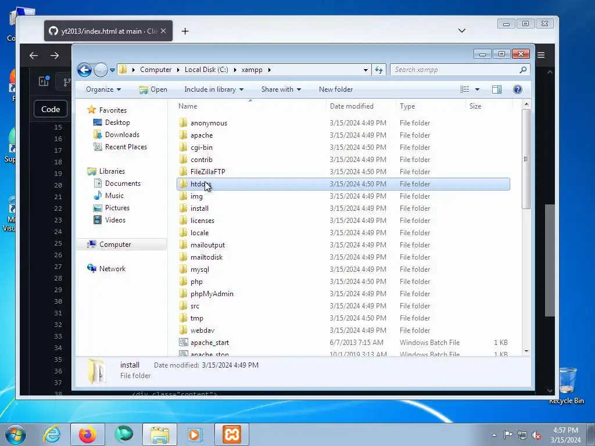
Task: Select the install folder icon in list
Action: 183,208
